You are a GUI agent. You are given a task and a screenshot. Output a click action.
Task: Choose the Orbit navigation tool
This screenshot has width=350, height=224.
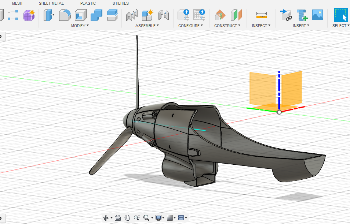tap(106, 218)
